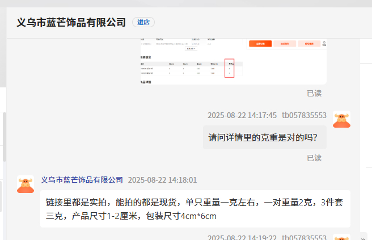Image resolution: width=372 pixels, height=240 pixels.
Task: Select the message 请问详情里的克重是对的吗?
Action: pyautogui.click(x=264, y=137)
